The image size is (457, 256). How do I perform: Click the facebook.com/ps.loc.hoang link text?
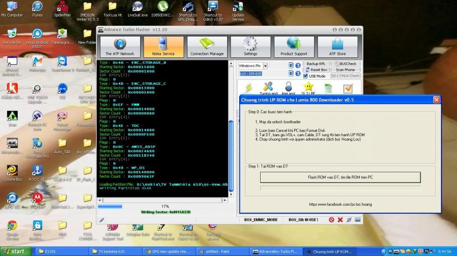[x=340, y=204]
